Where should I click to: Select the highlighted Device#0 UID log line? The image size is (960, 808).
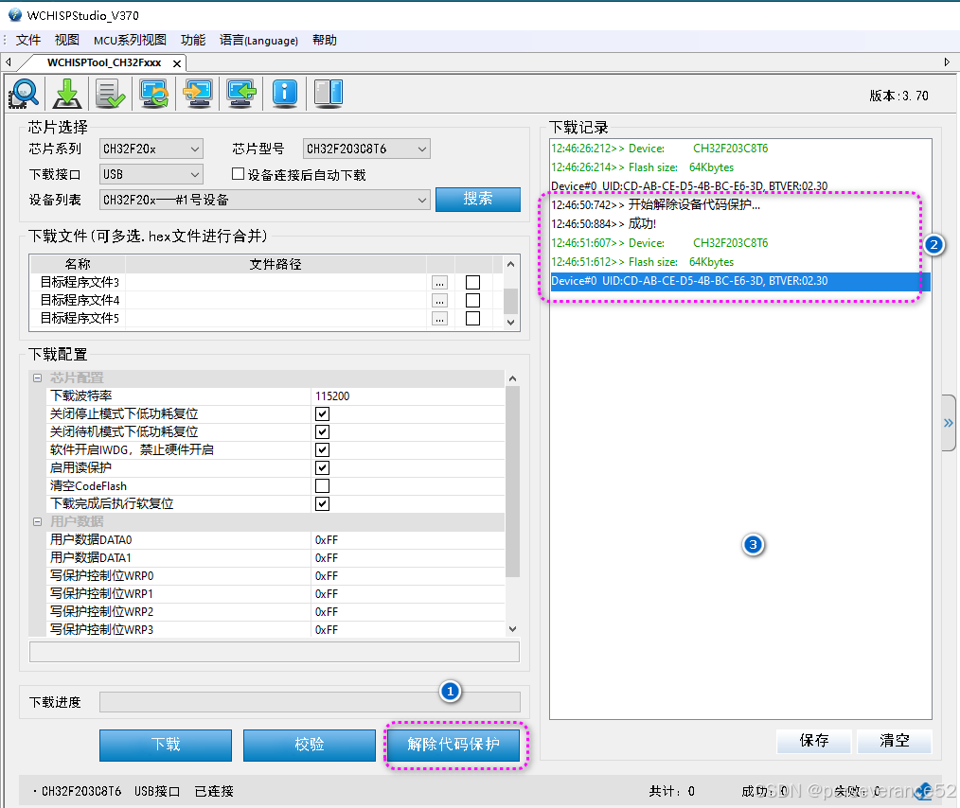coord(740,281)
